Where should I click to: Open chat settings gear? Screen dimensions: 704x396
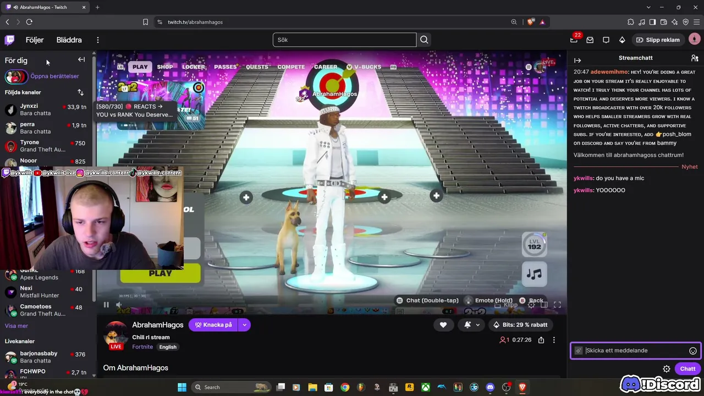click(667, 369)
